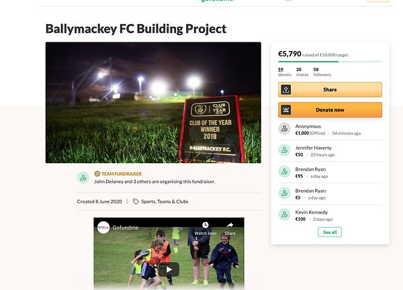403x290 pixels.
Task: Click the Share button upload icon
Action: point(286,90)
